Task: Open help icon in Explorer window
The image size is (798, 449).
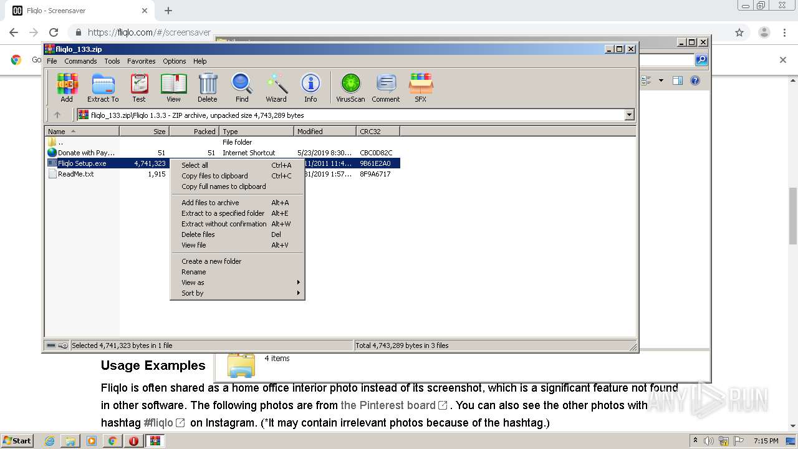Action: (695, 80)
